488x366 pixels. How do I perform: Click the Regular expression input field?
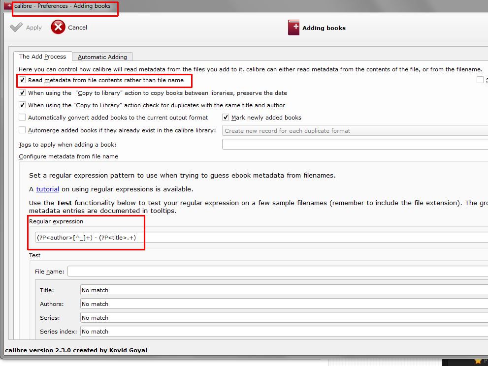point(261,237)
